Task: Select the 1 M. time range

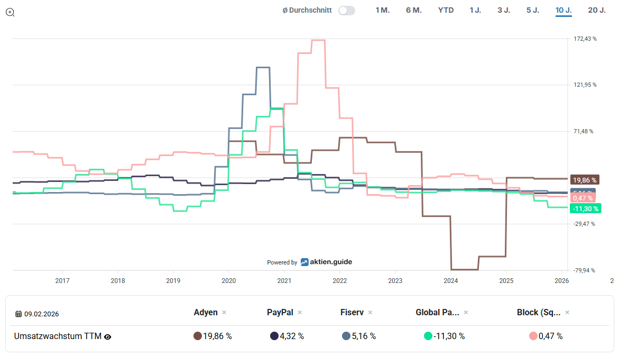Action: coord(382,10)
